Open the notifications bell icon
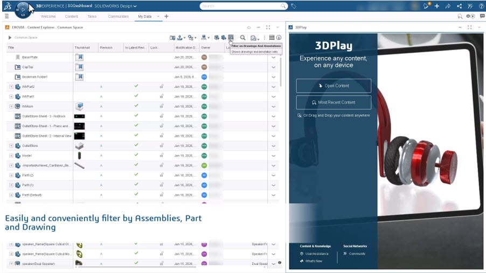Image resolution: width=486 pixels, height=273 pixels. pyautogui.click(x=426, y=6)
